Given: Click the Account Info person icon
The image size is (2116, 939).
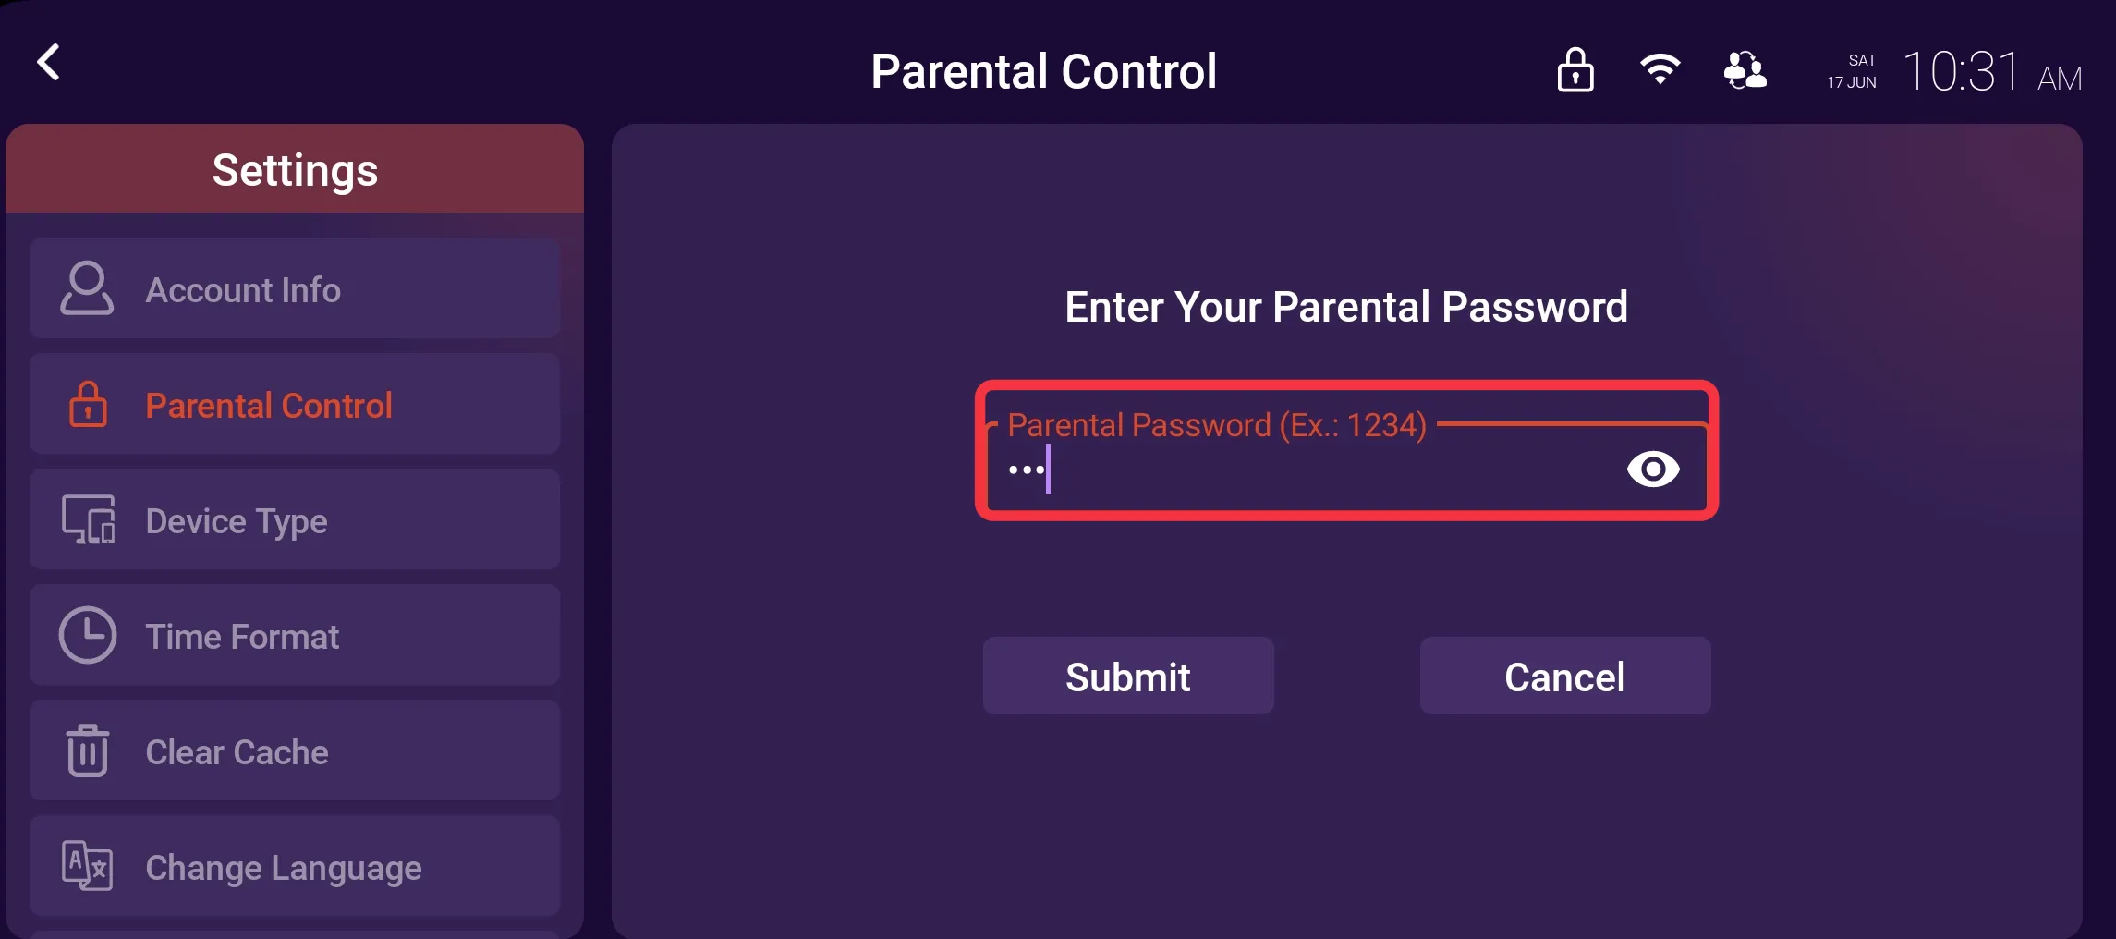Looking at the screenshot, I should 87,288.
